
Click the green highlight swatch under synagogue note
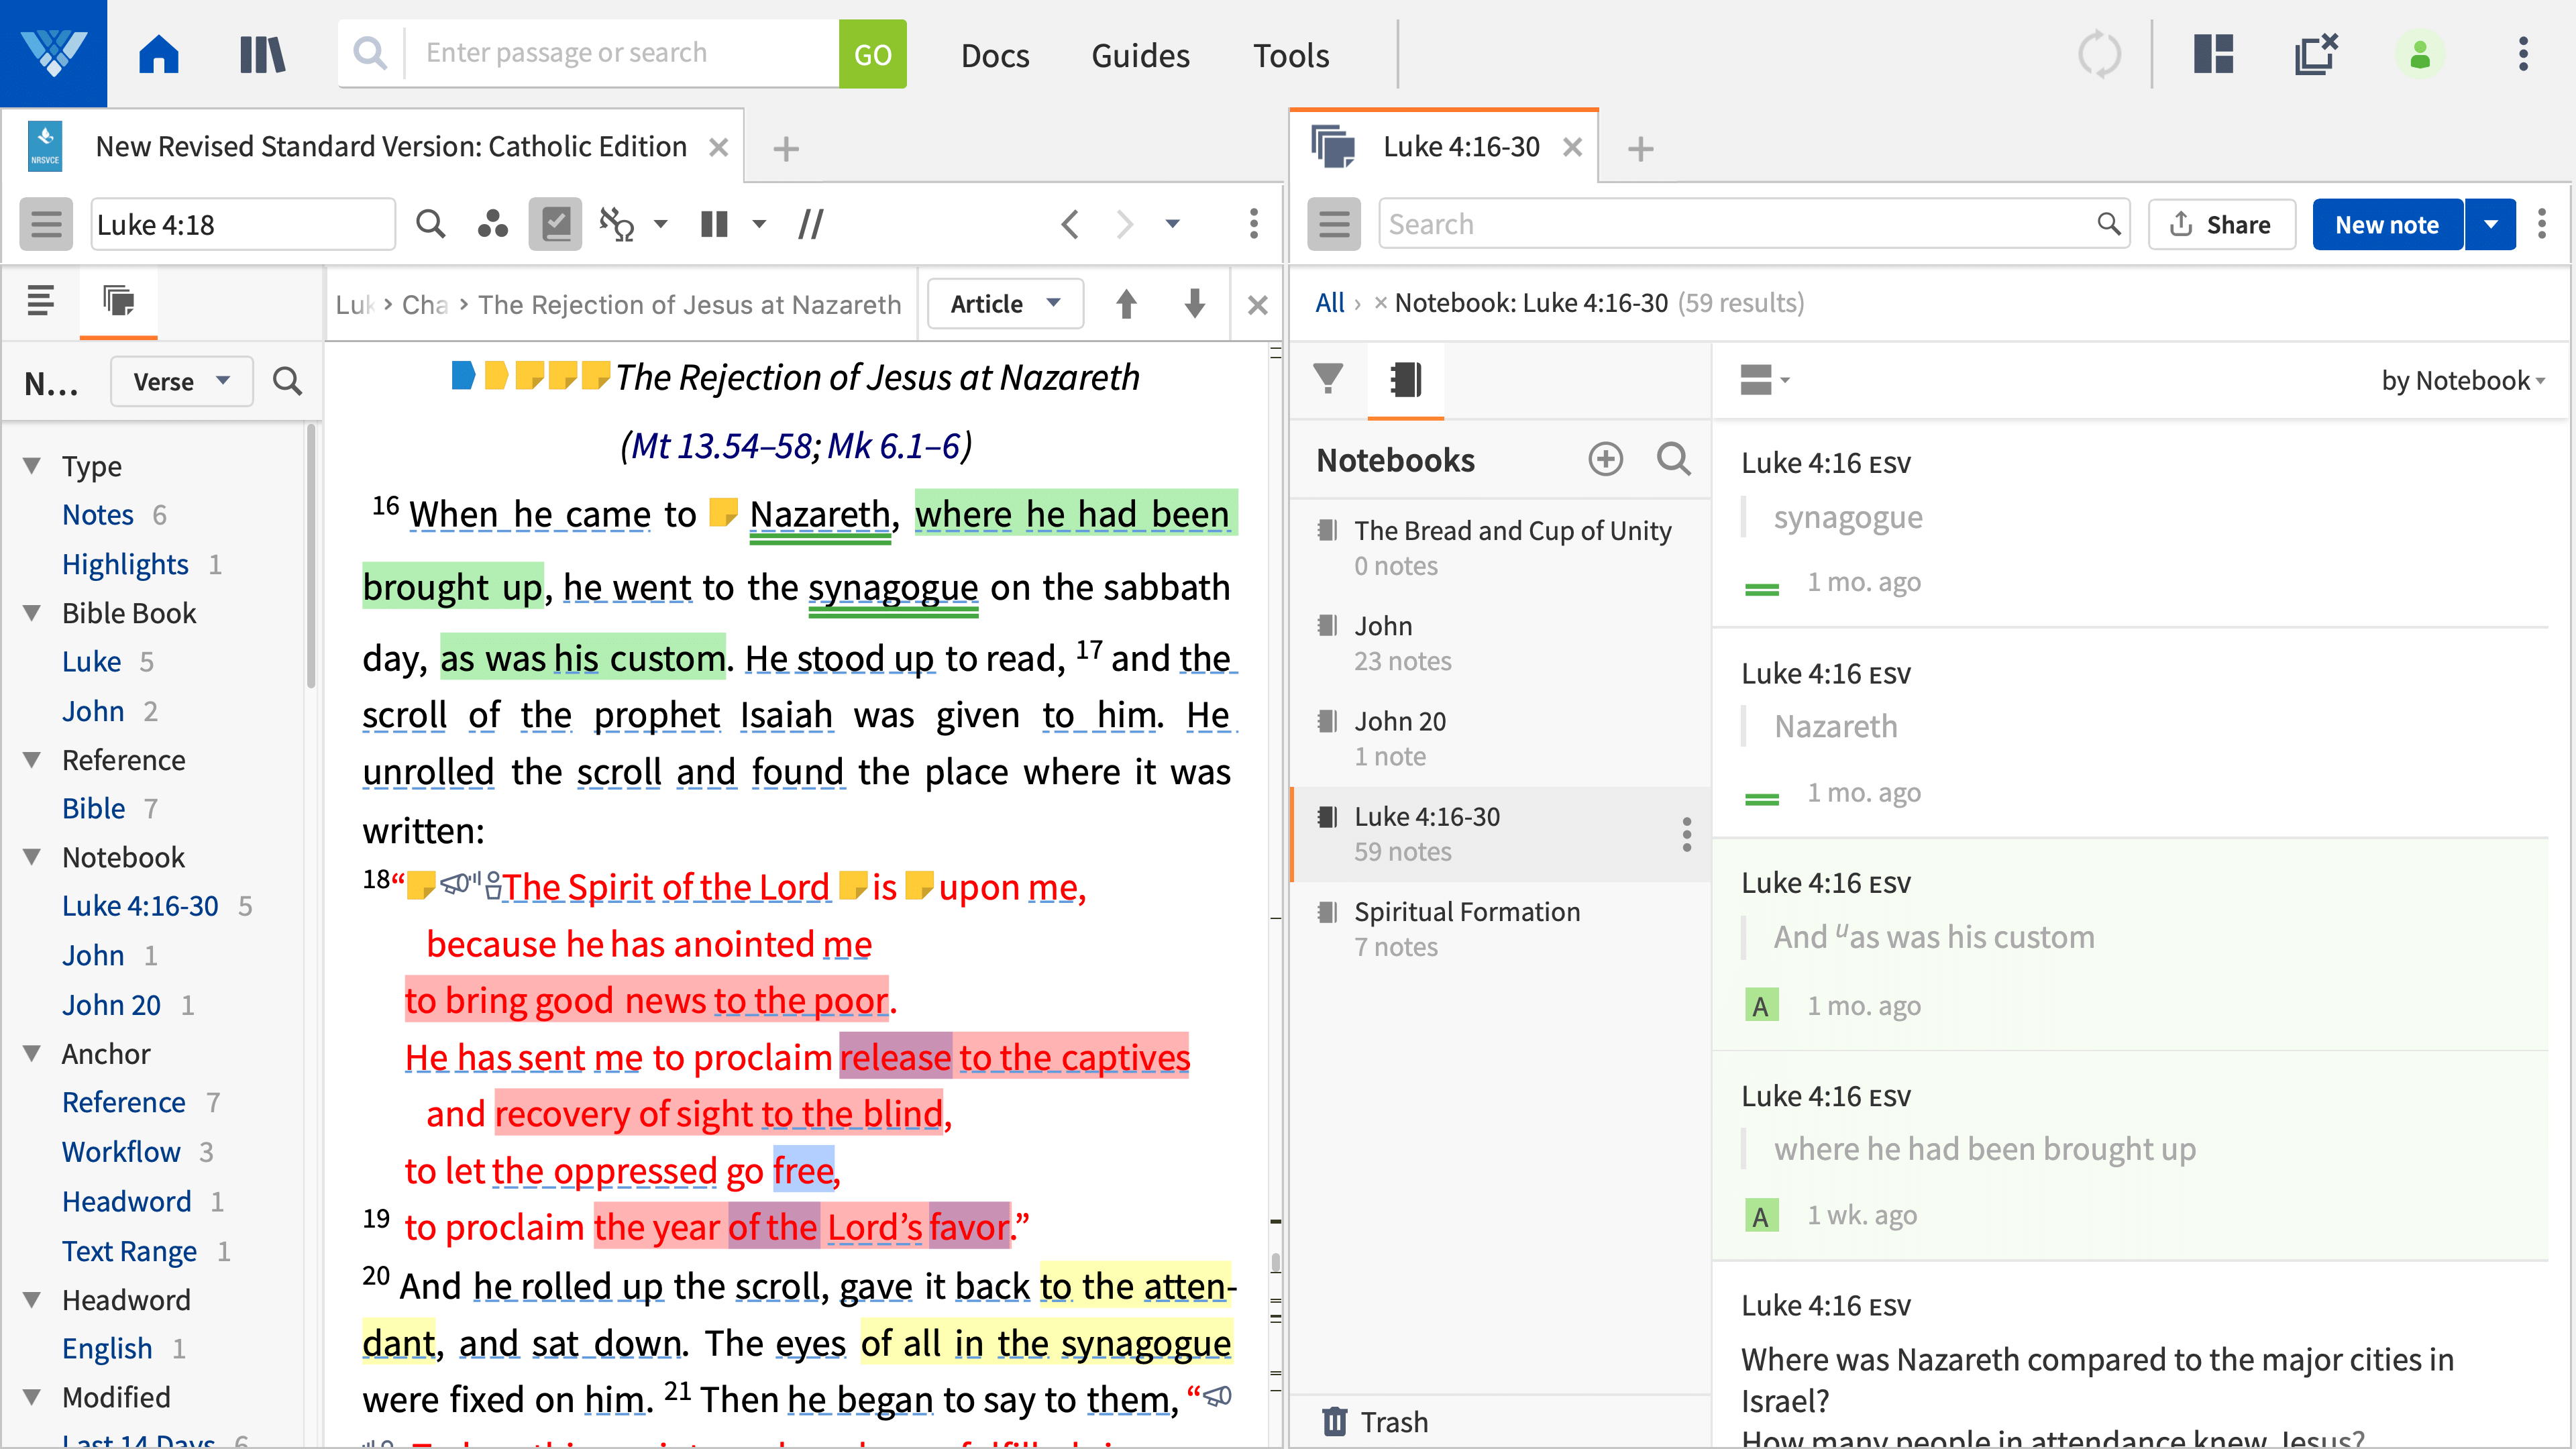(x=1761, y=589)
